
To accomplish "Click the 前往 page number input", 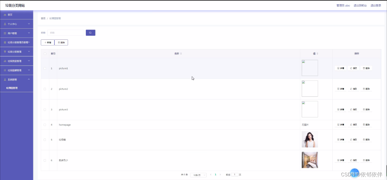I will pos(235,175).
